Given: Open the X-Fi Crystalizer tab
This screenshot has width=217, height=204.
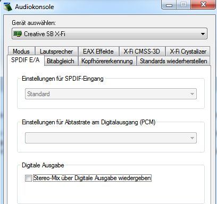Looking at the screenshot, I should (188, 52).
